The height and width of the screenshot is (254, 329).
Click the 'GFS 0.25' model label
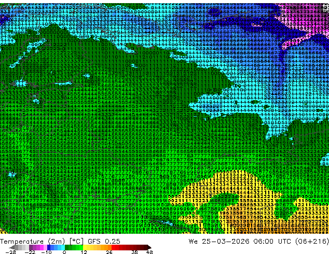point(104,242)
